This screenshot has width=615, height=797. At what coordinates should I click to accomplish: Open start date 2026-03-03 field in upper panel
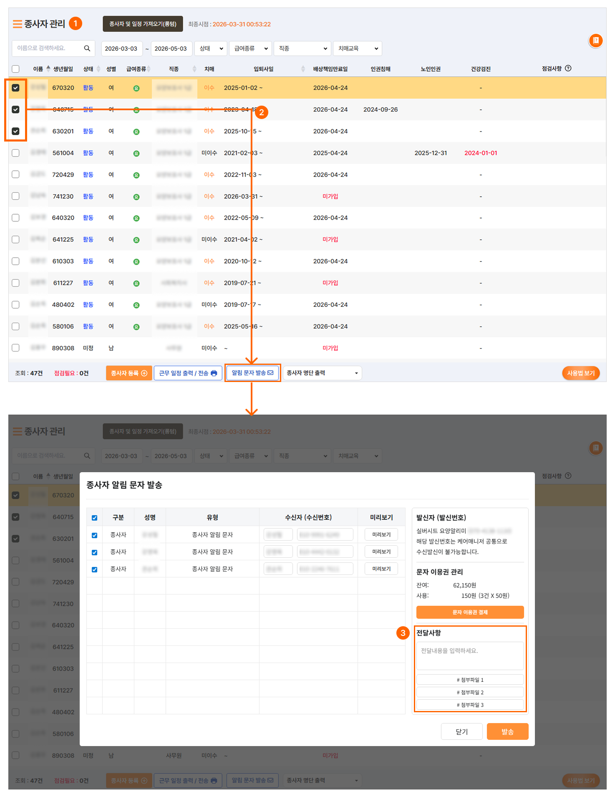[x=122, y=48]
